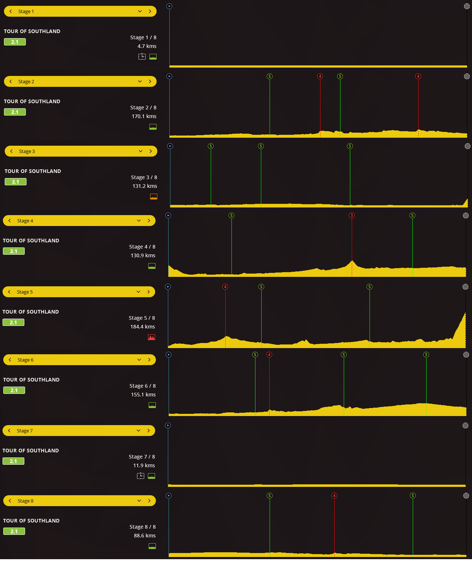The height and width of the screenshot is (561, 472).
Task: Click the start marker on Stage 1 profile
Action: pos(169,6)
